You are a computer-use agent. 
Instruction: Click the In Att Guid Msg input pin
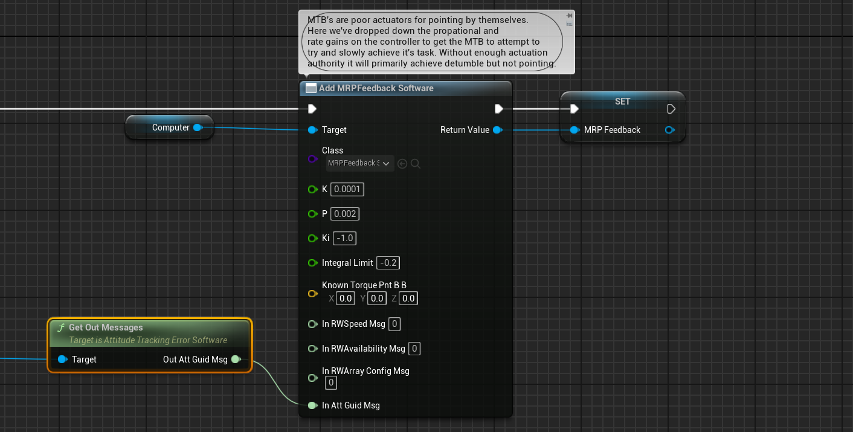click(x=312, y=405)
